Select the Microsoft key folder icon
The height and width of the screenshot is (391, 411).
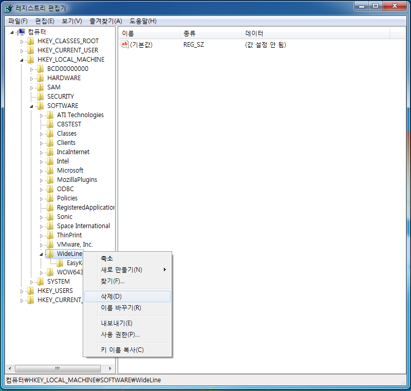50,171
